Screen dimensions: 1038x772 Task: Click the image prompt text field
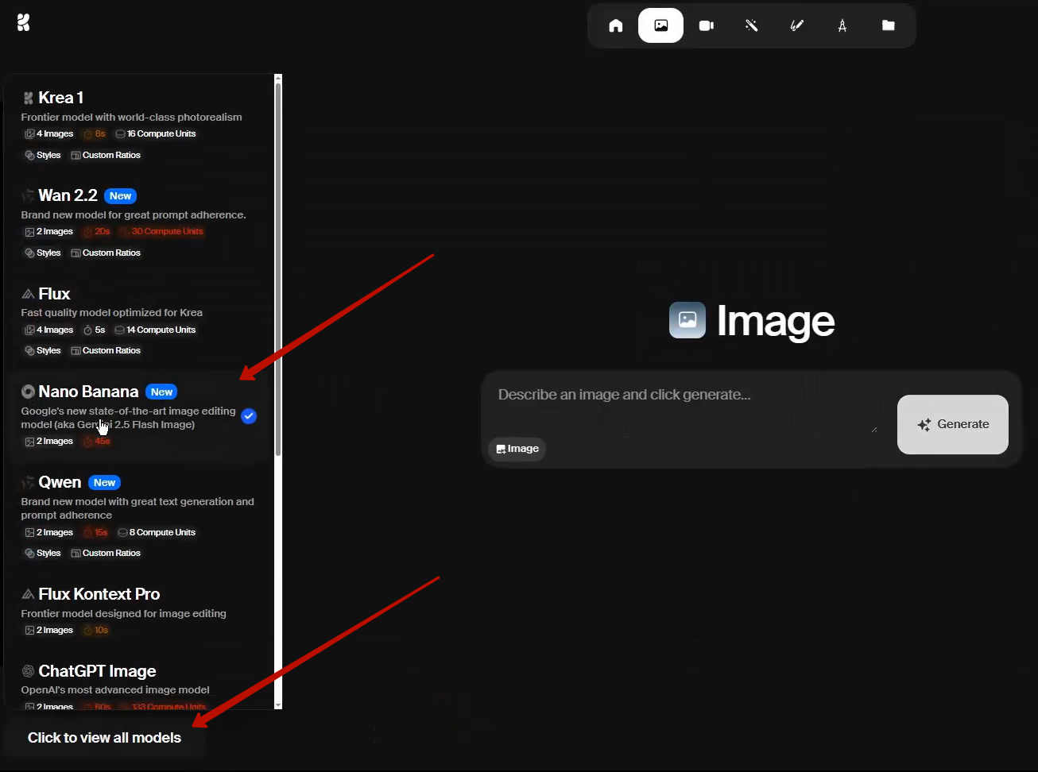684,405
